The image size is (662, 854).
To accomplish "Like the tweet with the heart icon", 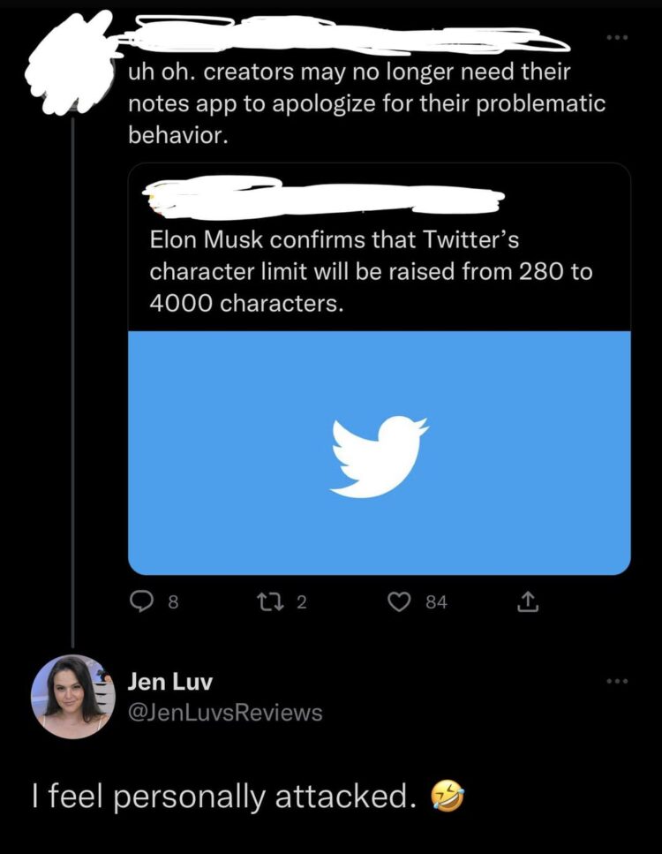I will pos(402,601).
